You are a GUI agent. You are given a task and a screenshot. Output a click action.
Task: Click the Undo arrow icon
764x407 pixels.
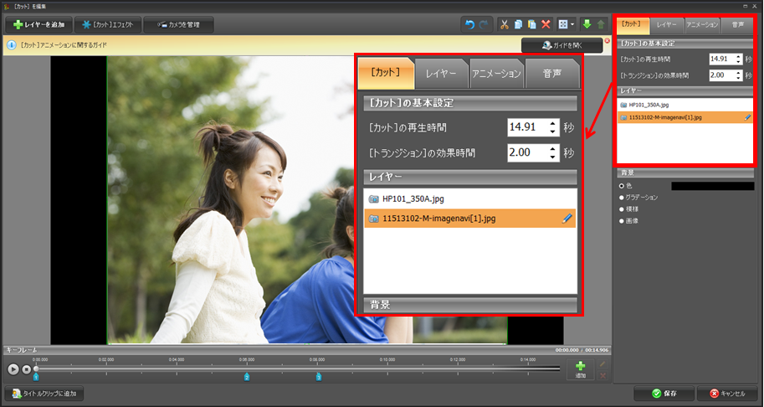click(x=469, y=25)
